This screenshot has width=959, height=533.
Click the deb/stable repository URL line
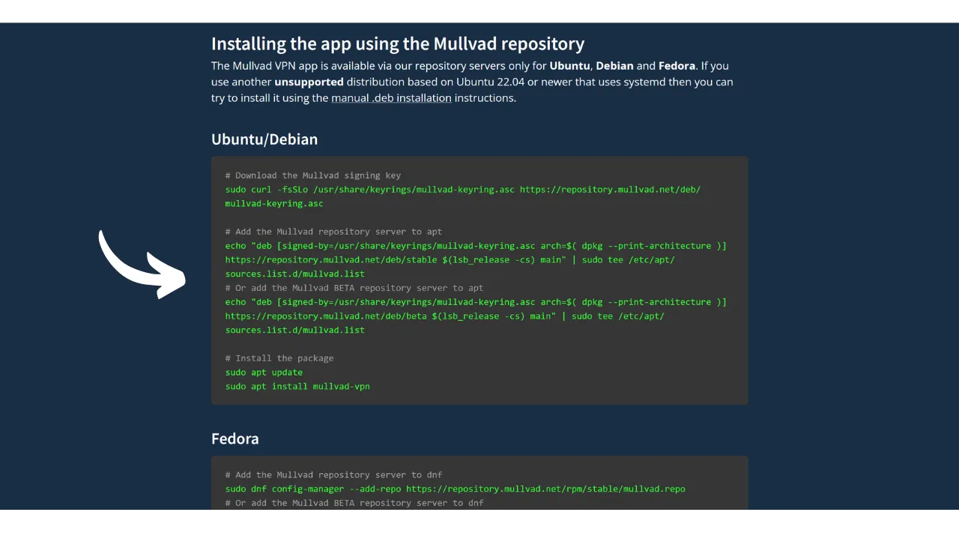(x=450, y=260)
